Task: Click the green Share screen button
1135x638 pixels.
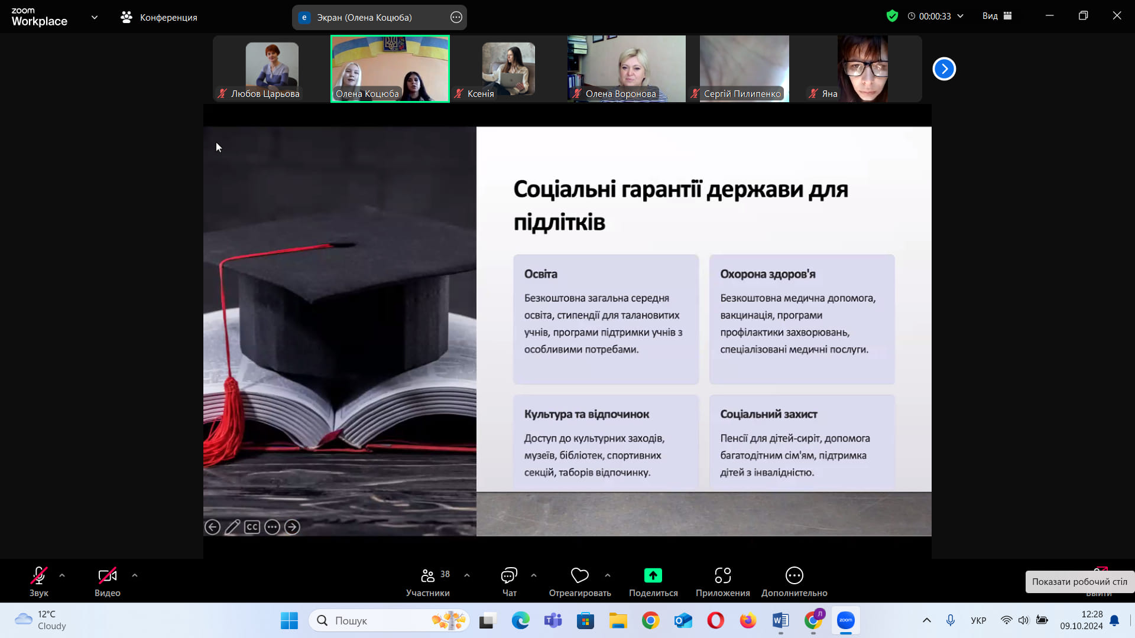Action: point(653,576)
